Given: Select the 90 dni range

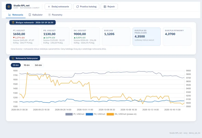Looking at the screenshot, I should (27, 65).
